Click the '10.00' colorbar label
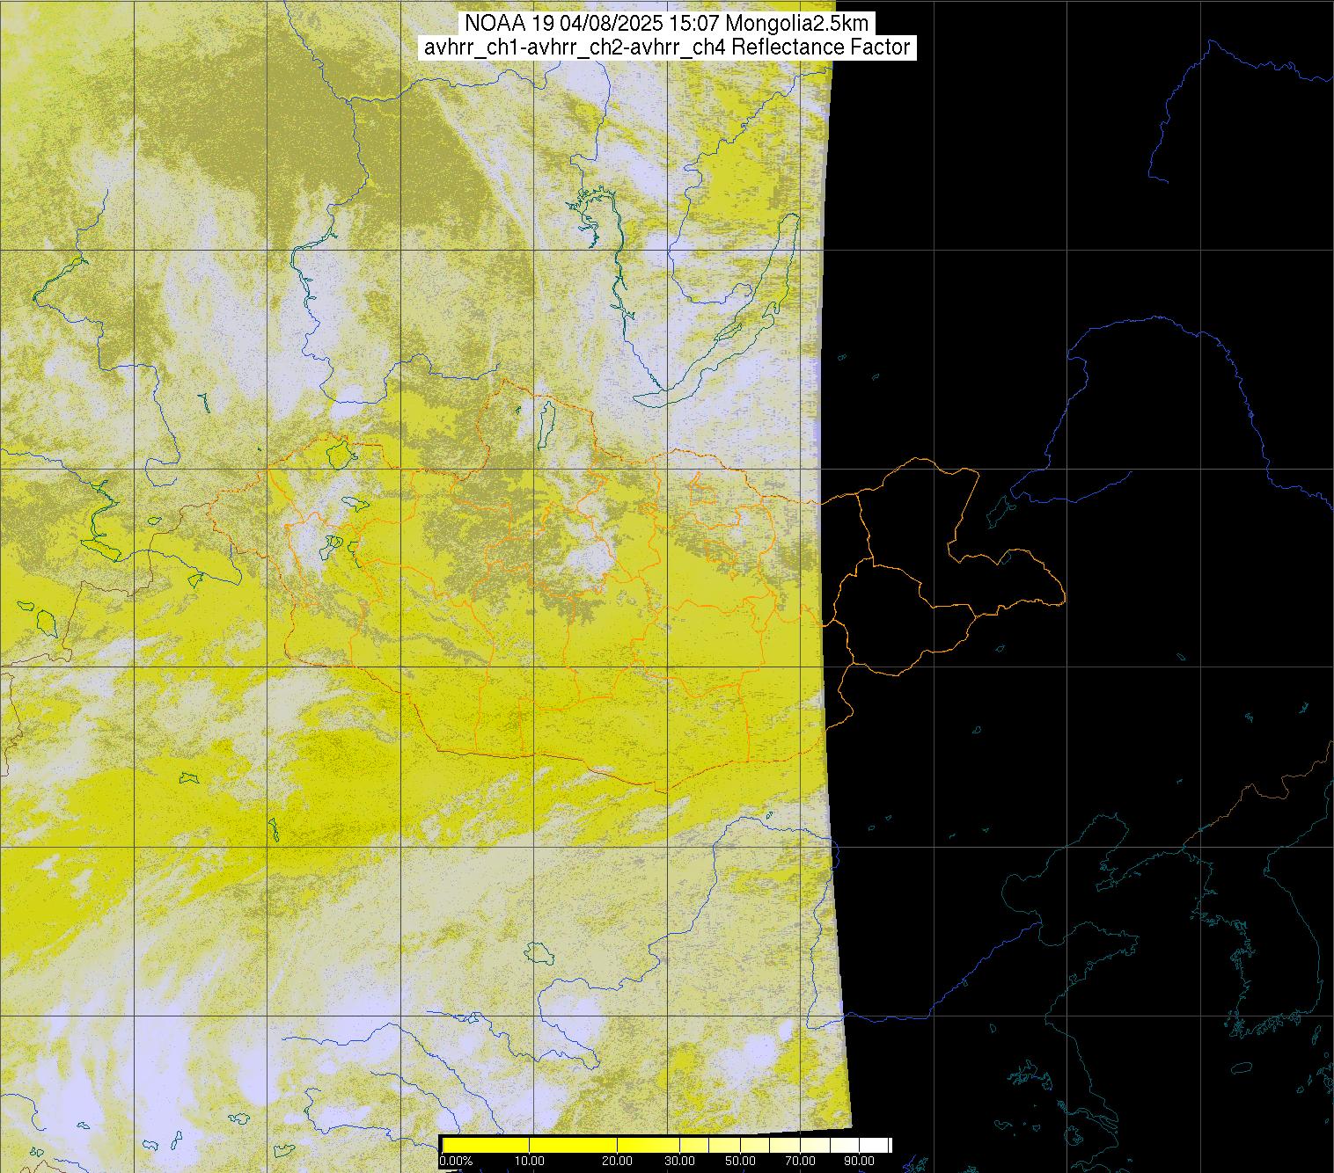This screenshot has height=1173, width=1334. 529,1161
